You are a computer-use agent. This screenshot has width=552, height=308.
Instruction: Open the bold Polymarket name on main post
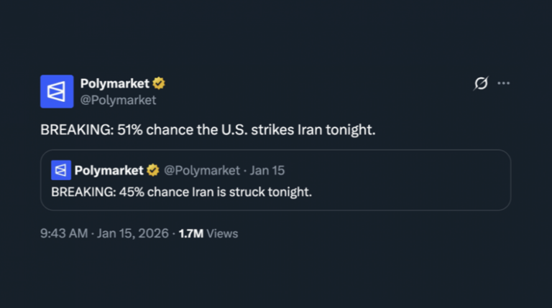(114, 83)
